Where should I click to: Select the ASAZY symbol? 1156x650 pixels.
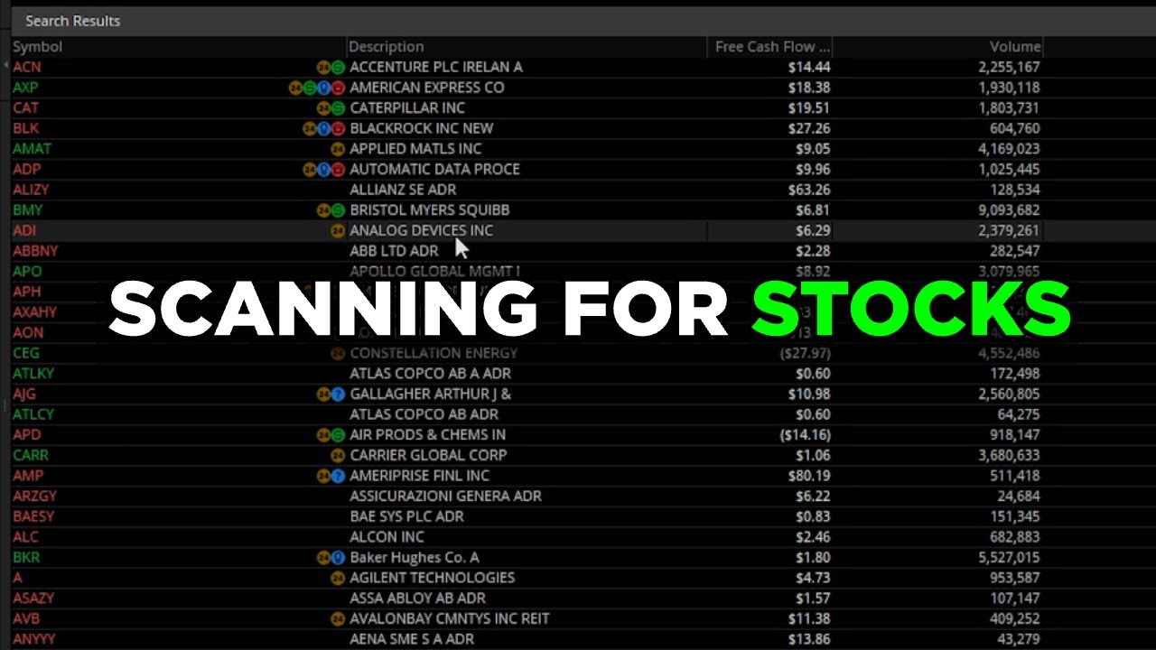click(x=34, y=599)
